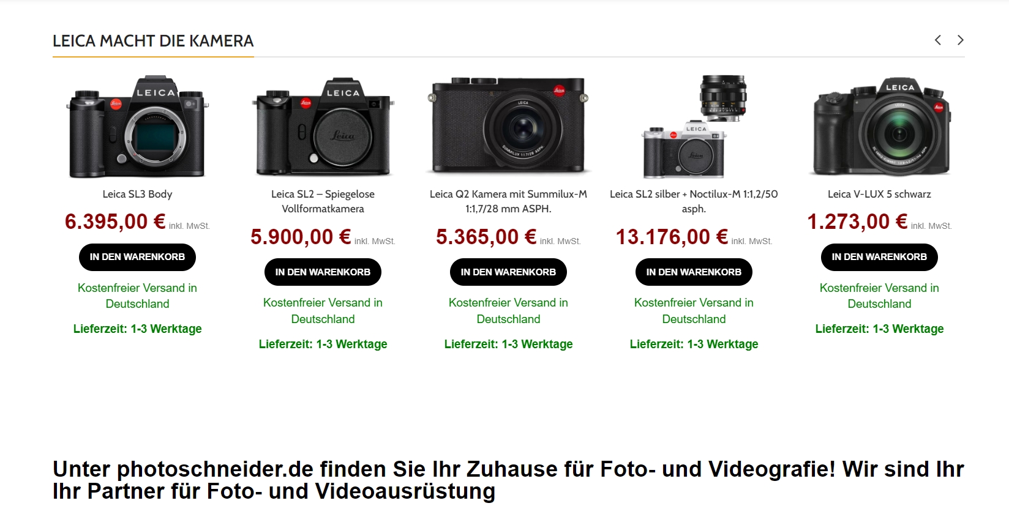
Task: Open the Leica V-LUX 5 schwarz image
Action: pos(879,127)
